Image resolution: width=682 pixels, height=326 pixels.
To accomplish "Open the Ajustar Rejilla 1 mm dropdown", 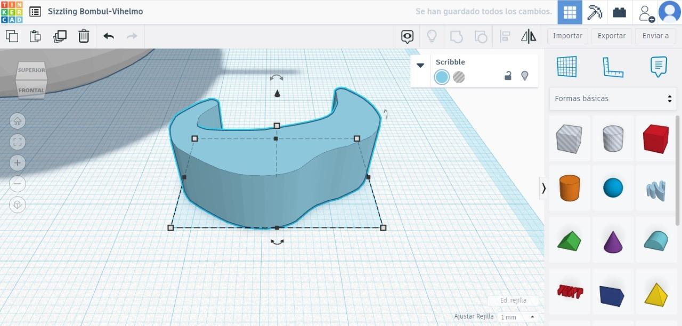I will pos(518,317).
